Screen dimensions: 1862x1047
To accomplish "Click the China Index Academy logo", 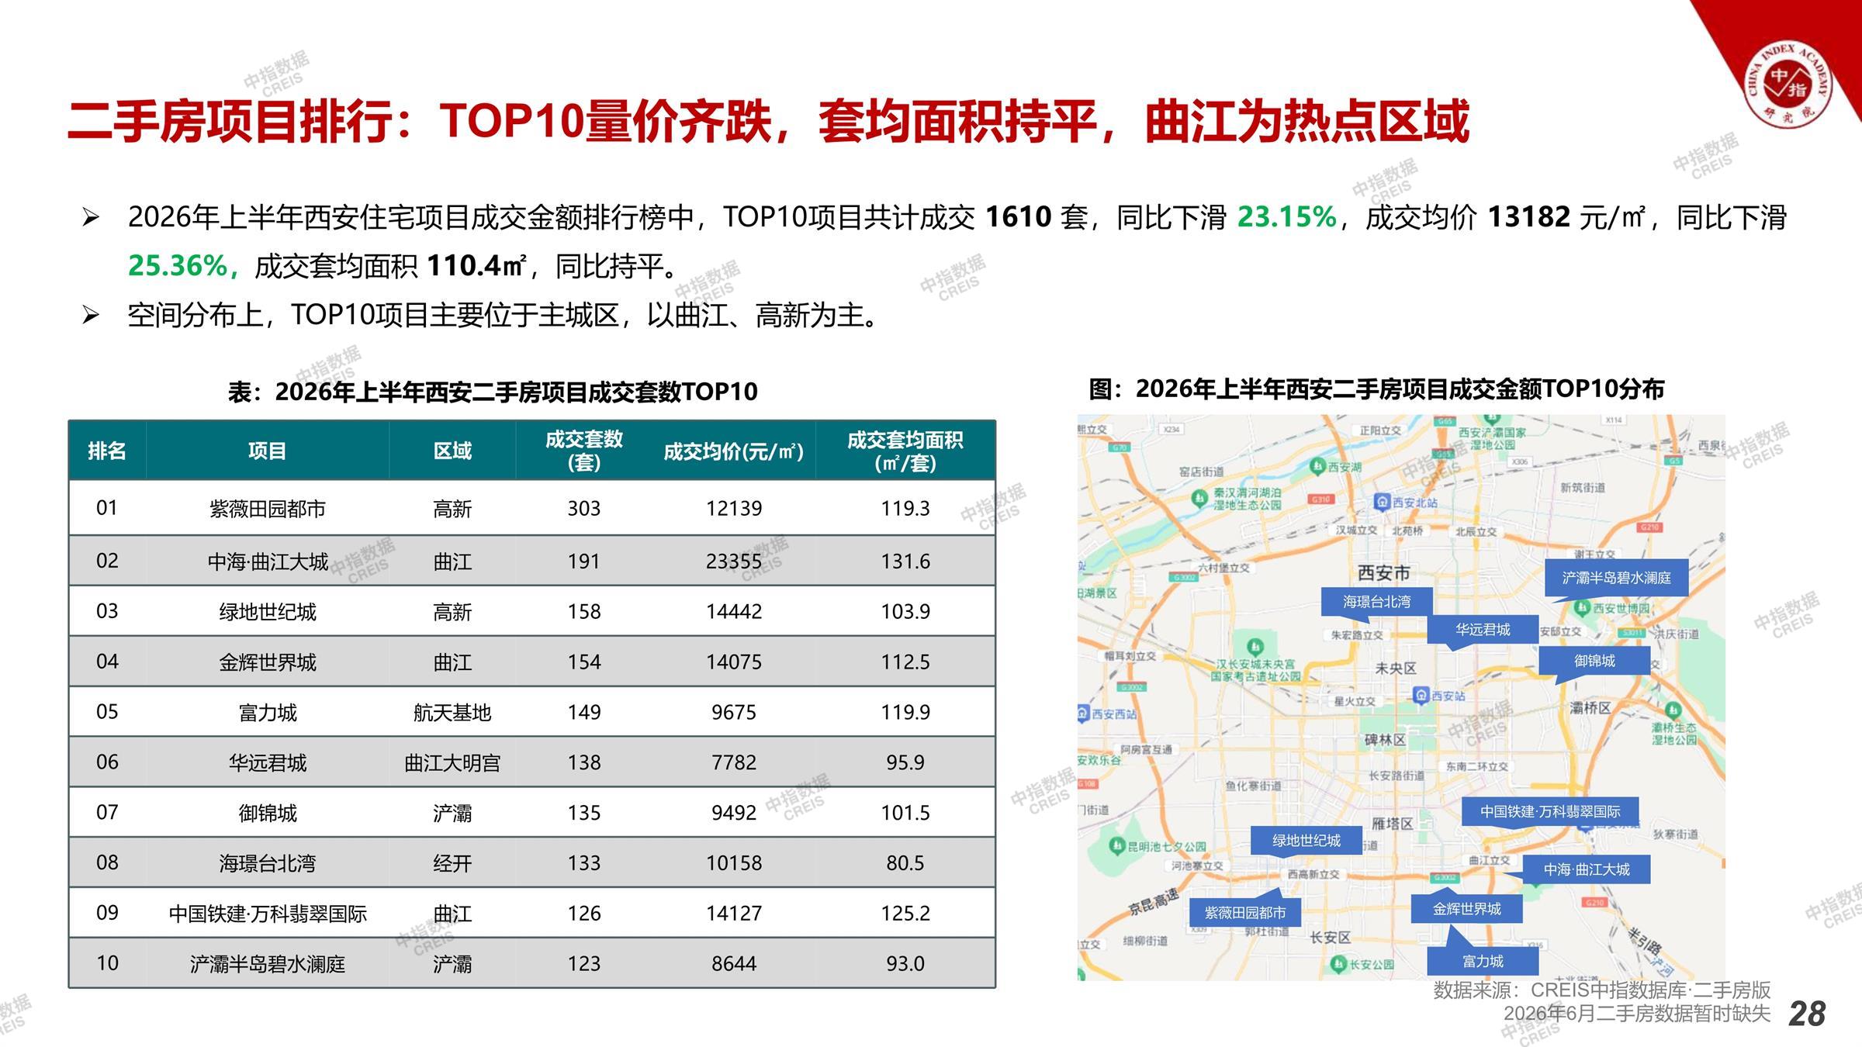I will [1787, 86].
